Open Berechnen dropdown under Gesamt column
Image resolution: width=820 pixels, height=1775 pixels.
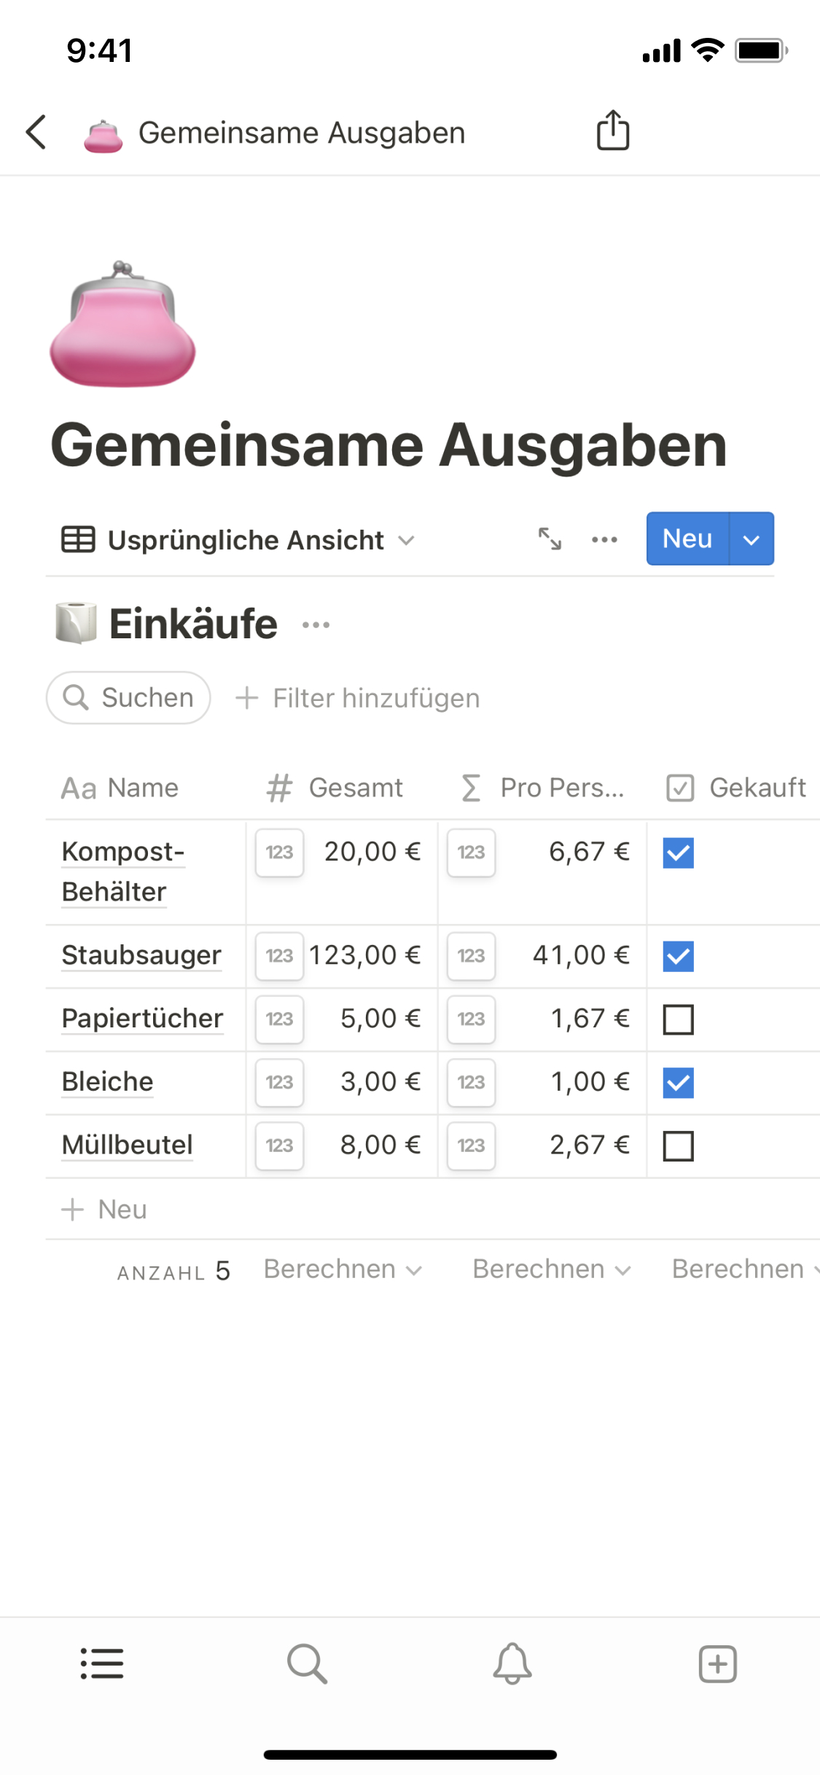tap(343, 1269)
